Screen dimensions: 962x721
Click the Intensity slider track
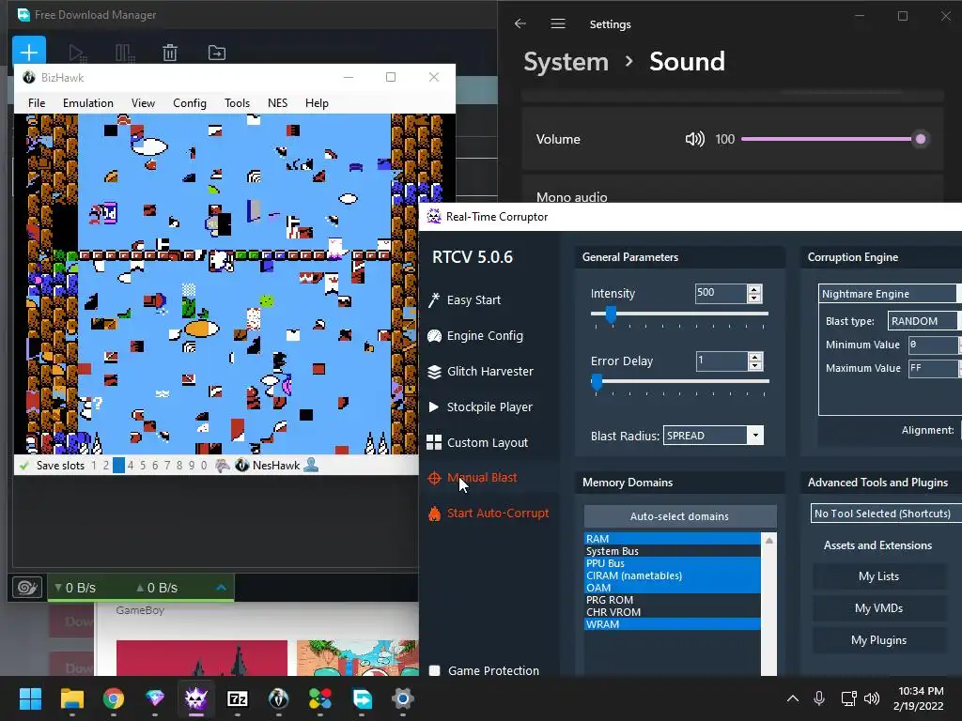(x=680, y=314)
